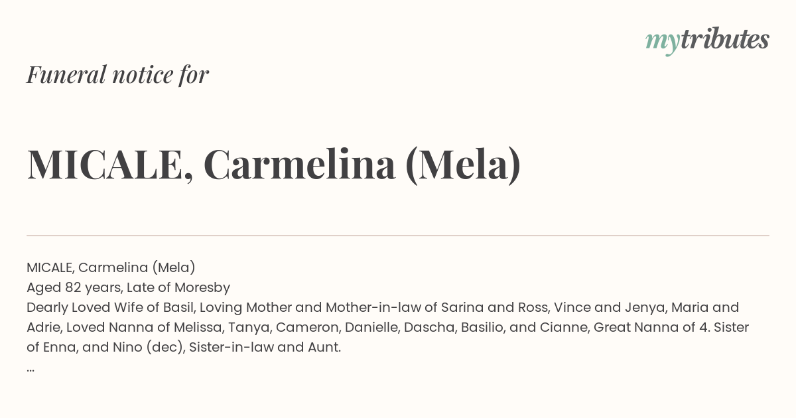Click the 'Sister-in-law and Aunt' text
Viewport: 796px width, 418px height.
263,347
